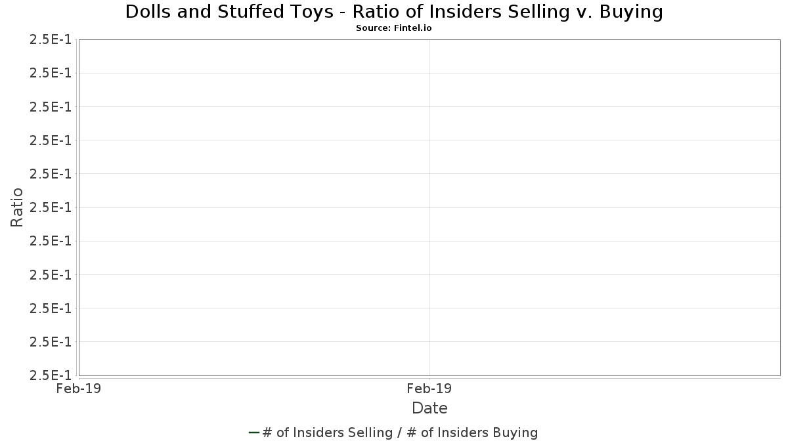Image resolution: width=788 pixels, height=443 pixels.
Task: Select the Ratio y-axis title
Action: pos(17,207)
